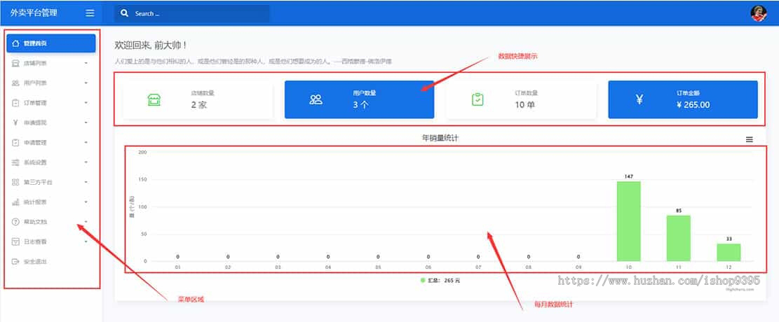Click the green clipboard icon on 订单数量 card
Image resolution: width=779 pixels, height=322 pixels.
click(x=477, y=99)
